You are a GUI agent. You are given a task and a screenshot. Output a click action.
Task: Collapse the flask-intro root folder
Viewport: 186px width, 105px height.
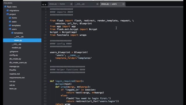12,7
